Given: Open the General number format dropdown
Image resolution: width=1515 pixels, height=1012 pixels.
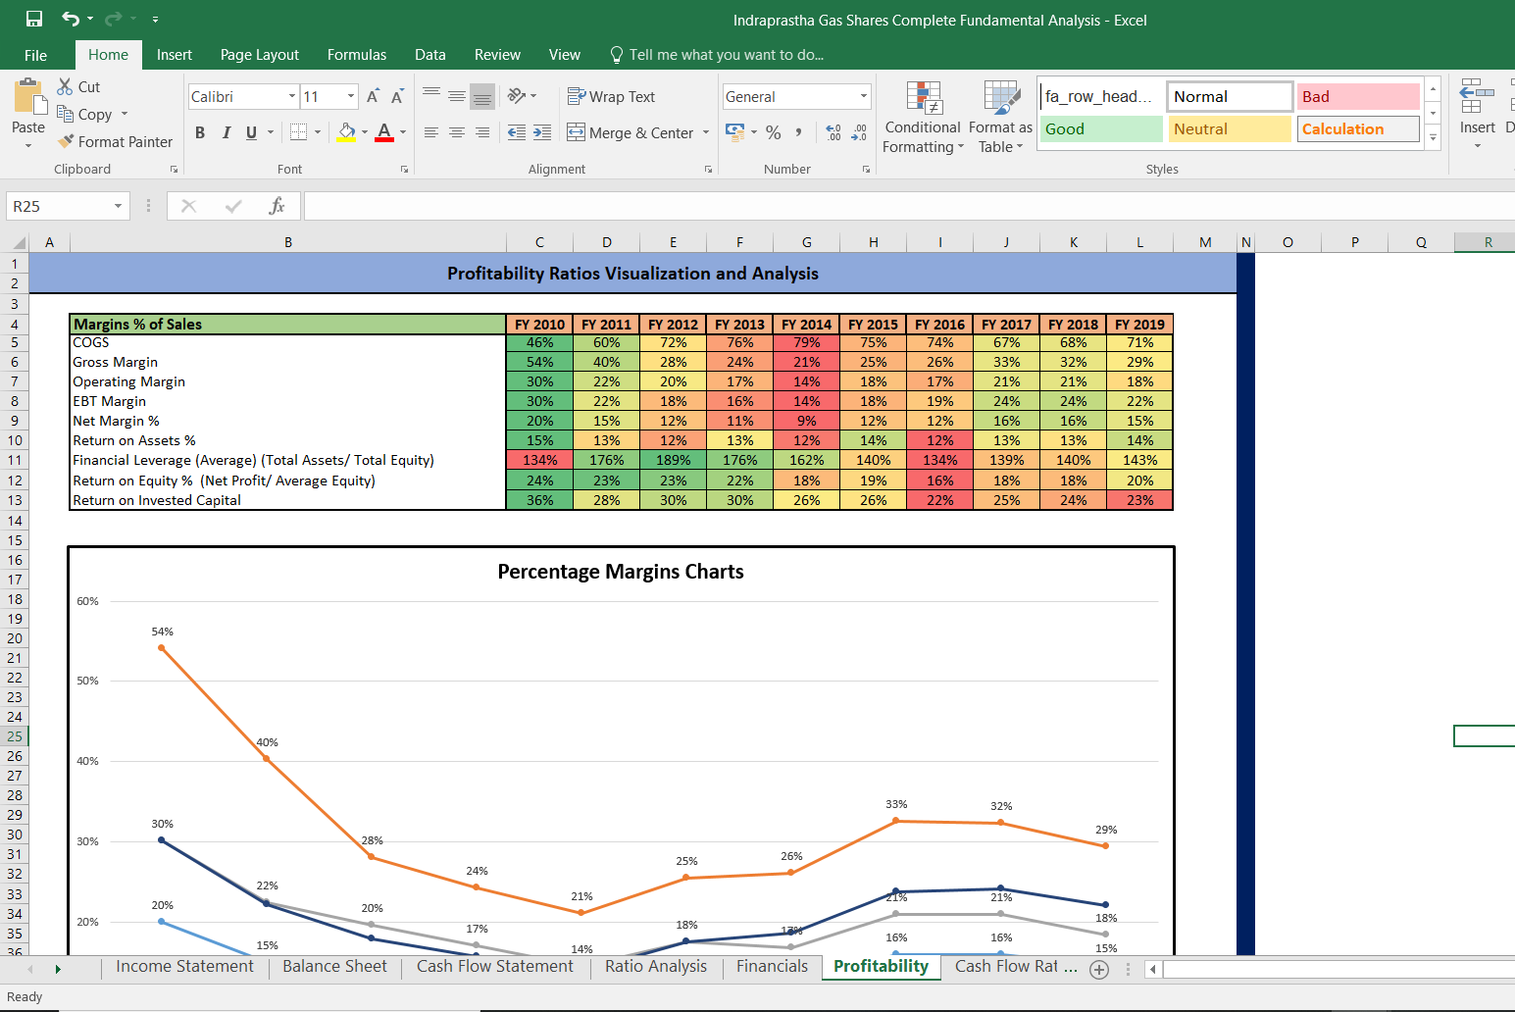Looking at the screenshot, I should point(864,96).
